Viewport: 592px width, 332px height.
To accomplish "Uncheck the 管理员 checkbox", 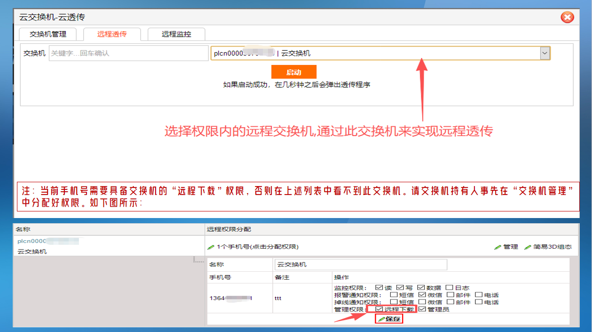I will [422, 309].
